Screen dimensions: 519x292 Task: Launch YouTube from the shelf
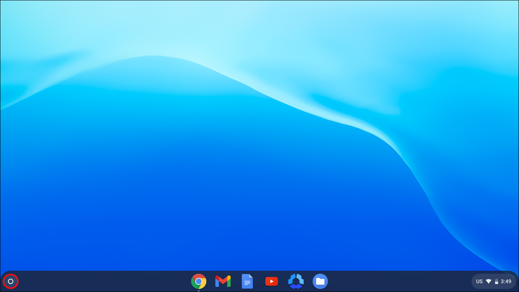272,281
